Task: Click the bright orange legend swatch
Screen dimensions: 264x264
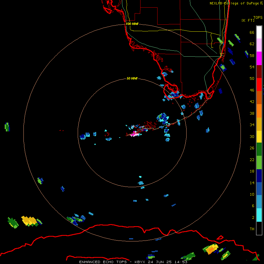Action: pyautogui.click(x=259, y=111)
